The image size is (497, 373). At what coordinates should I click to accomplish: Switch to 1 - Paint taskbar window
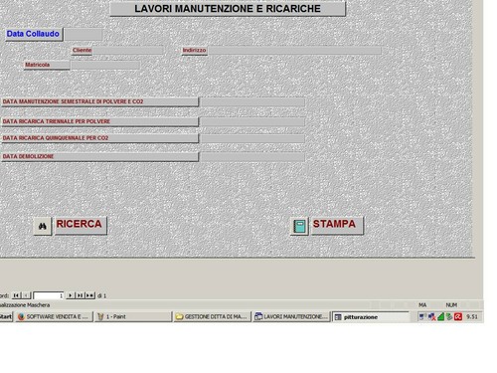tap(133, 316)
